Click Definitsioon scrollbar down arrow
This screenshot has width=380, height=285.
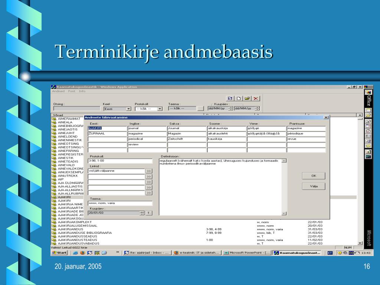284,213
